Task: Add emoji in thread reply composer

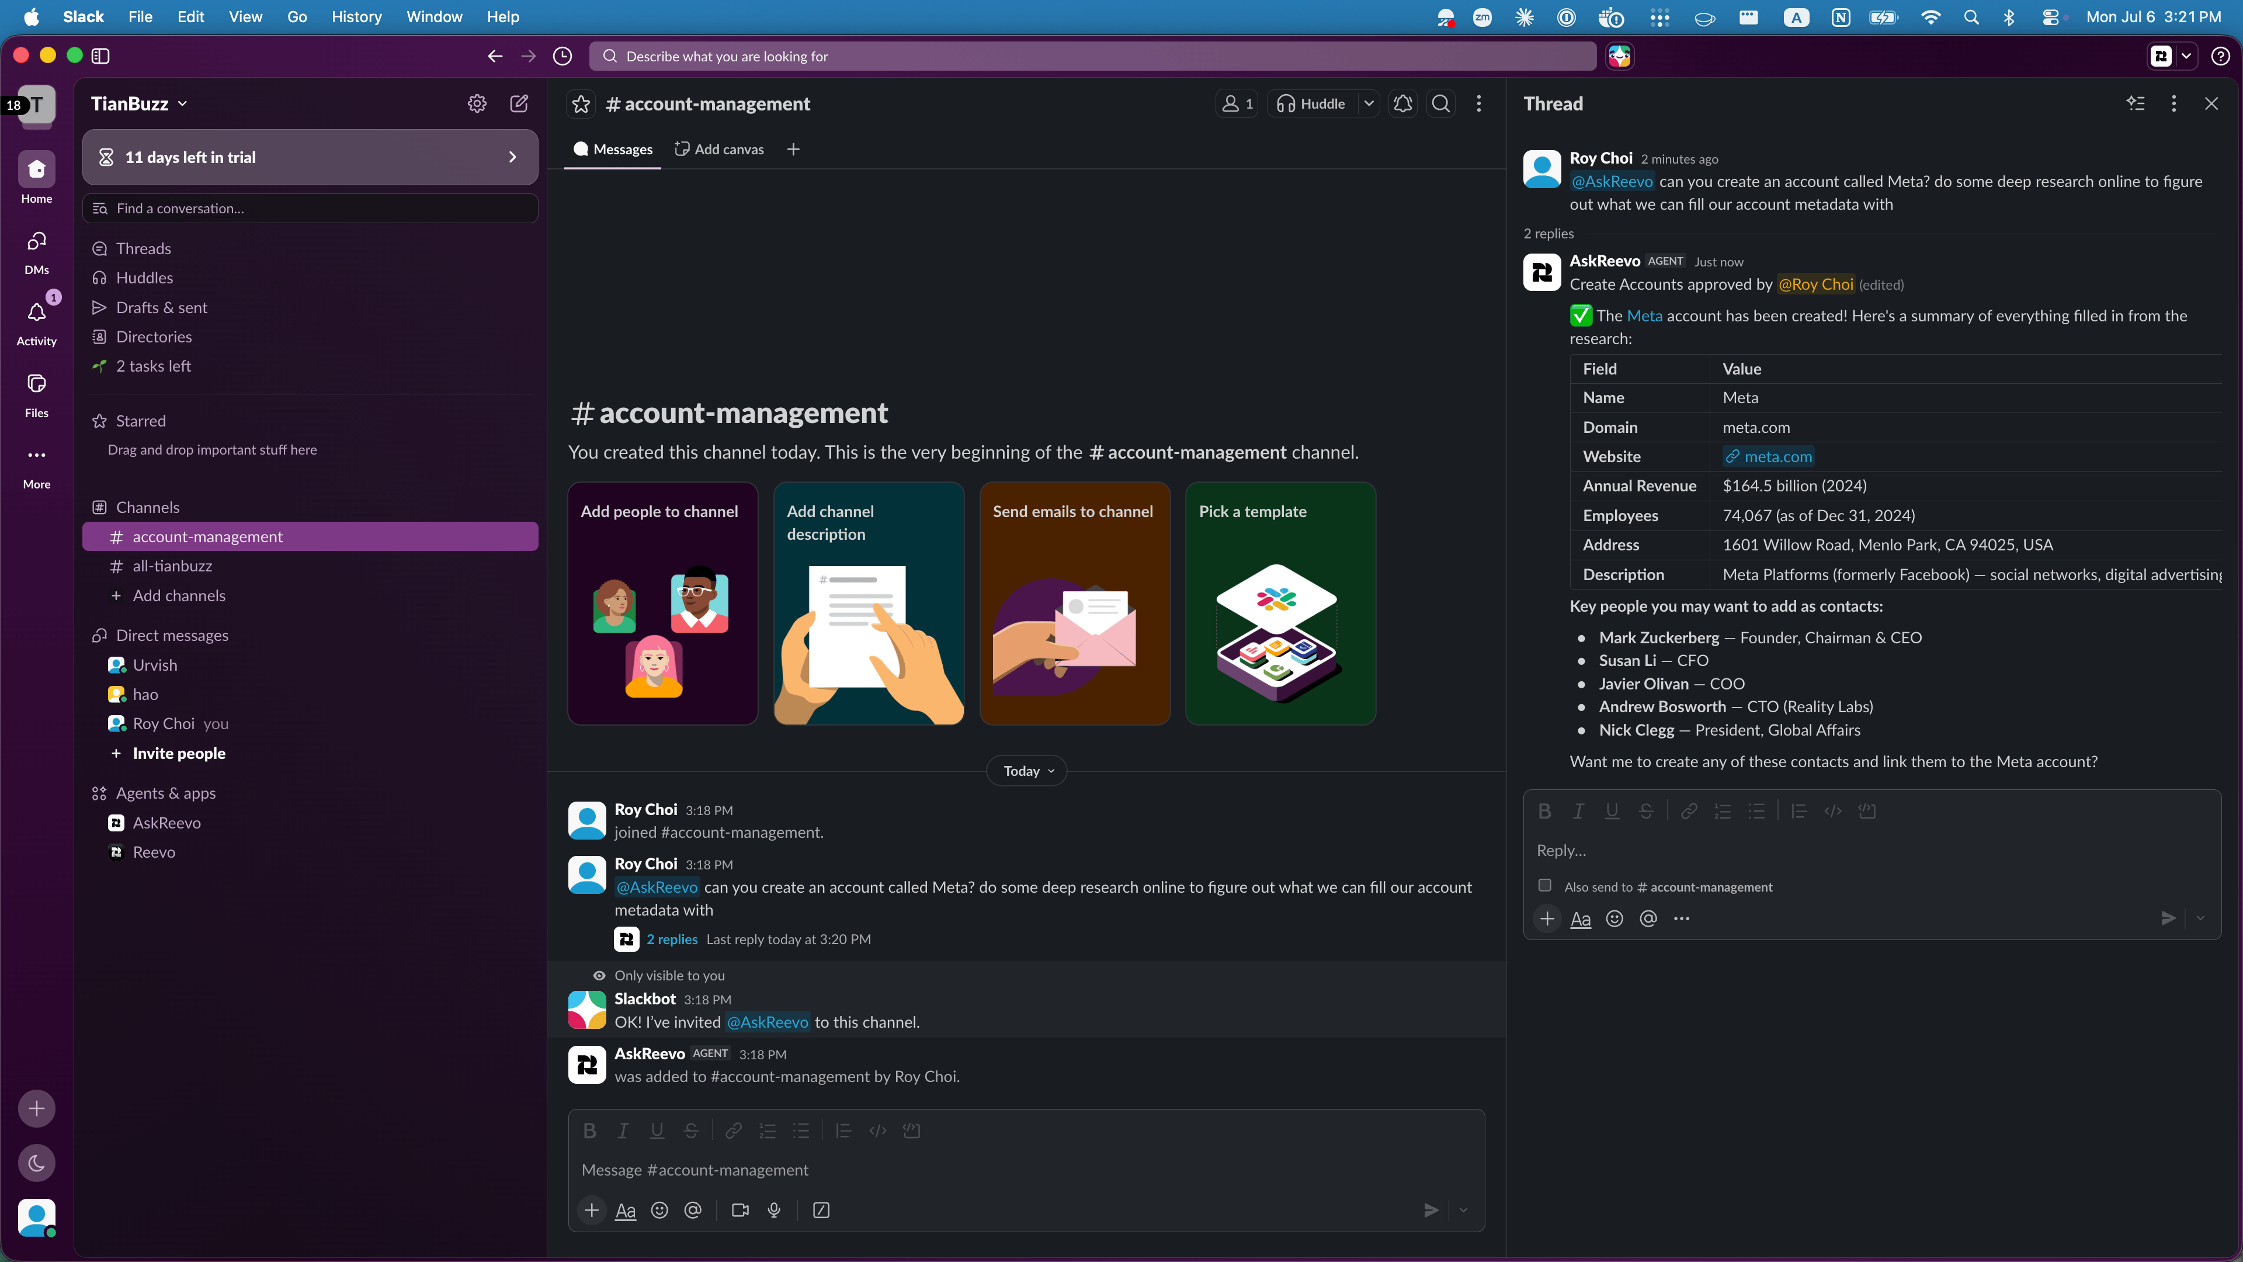Action: tap(1614, 918)
